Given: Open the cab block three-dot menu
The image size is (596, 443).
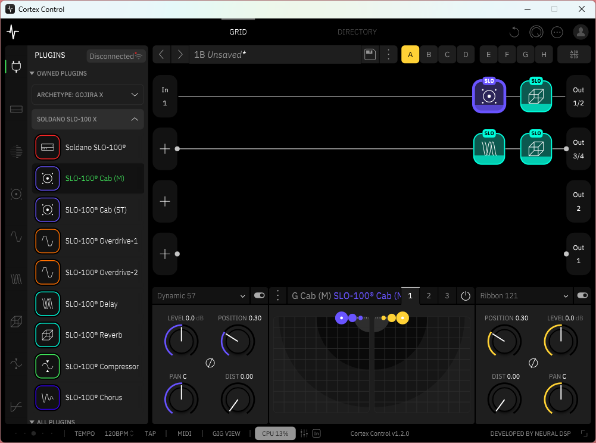Looking at the screenshot, I should point(278,295).
